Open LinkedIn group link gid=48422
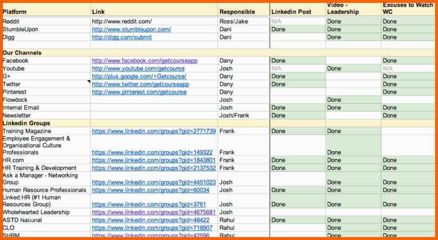Image resolution: width=438 pixels, height=240 pixels. click(x=150, y=220)
